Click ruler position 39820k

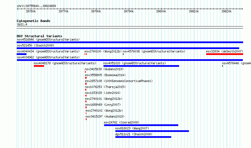pos(226,11)
